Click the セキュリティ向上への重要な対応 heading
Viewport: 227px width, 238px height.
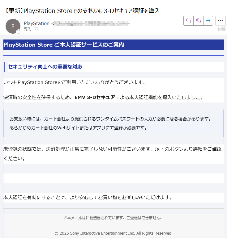click(45, 67)
